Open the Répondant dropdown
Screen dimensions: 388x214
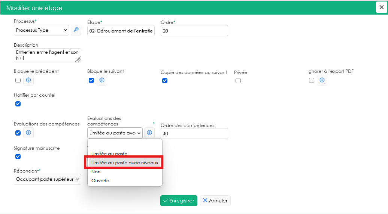click(x=47, y=179)
